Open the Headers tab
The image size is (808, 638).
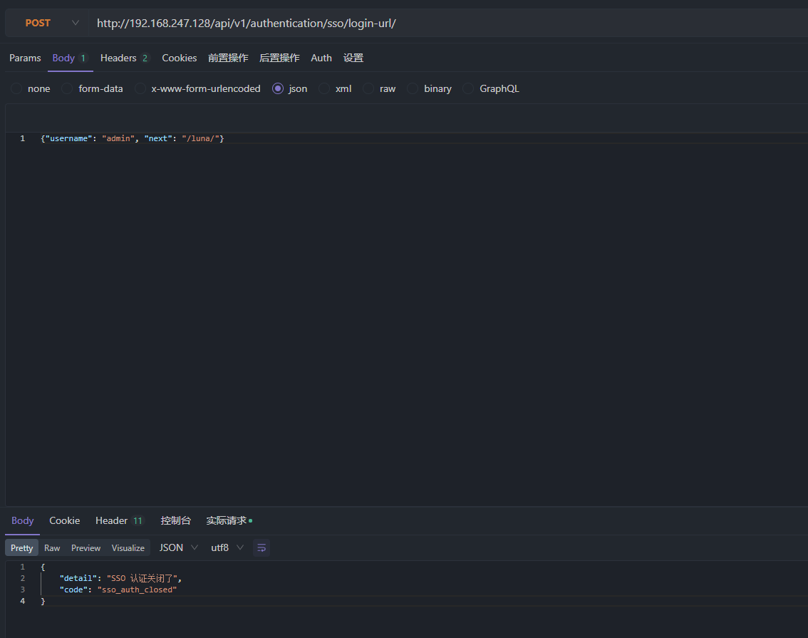[x=118, y=58]
